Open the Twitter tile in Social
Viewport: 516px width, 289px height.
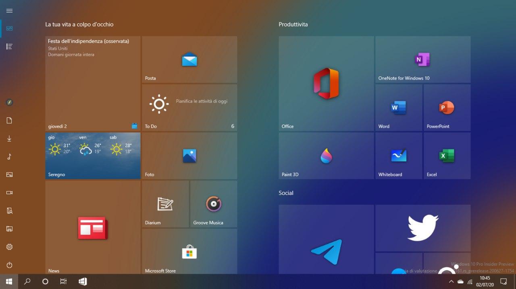(x=423, y=228)
